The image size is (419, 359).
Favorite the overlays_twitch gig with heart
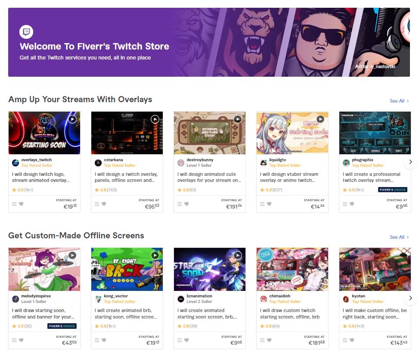[x=22, y=204]
